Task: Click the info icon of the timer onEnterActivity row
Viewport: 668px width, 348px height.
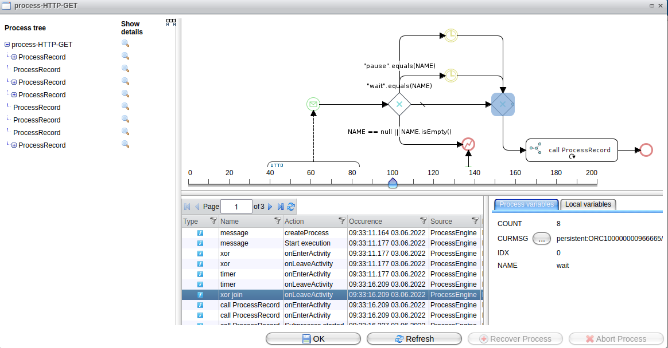Action: pyautogui.click(x=200, y=274)
